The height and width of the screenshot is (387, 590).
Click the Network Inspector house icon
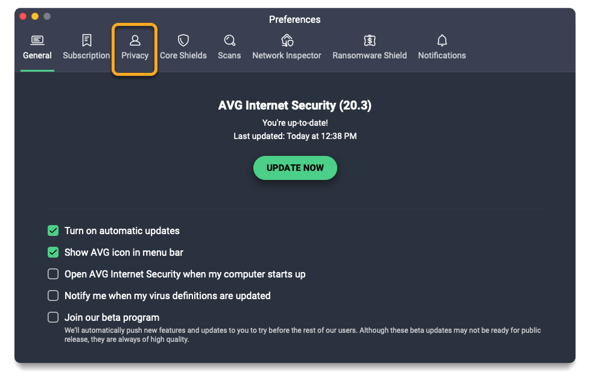point(287,40)
